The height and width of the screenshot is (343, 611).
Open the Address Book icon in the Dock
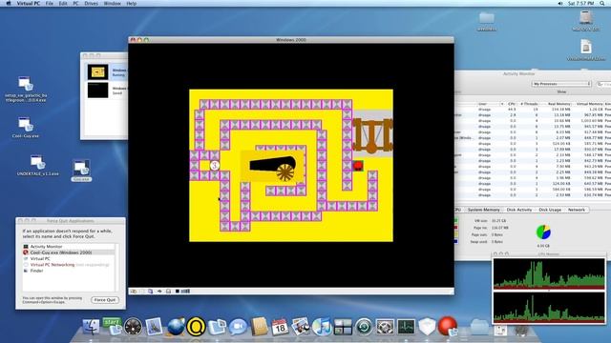(x=259, y=327)
